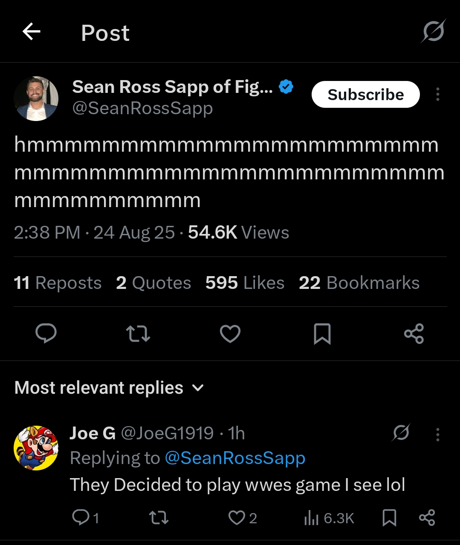Open the @SeanRossSapp mention link in reply
The image size is (460, 545).
tap(235, 458)
